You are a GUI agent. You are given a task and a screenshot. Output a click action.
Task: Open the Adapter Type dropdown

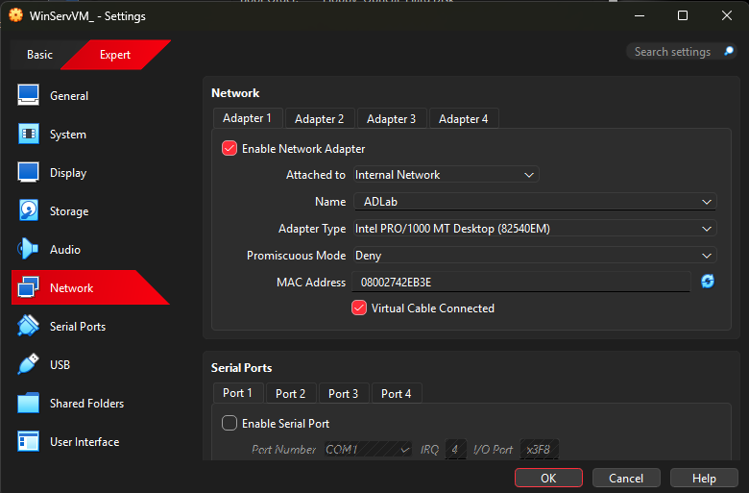click(x=535, y=229)
